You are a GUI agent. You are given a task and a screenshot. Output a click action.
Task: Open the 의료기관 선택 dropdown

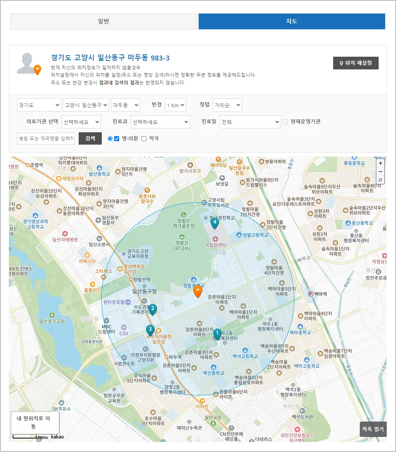[82, 121]
